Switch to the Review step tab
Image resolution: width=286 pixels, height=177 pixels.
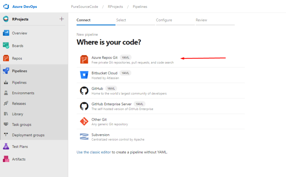(215, 20)
